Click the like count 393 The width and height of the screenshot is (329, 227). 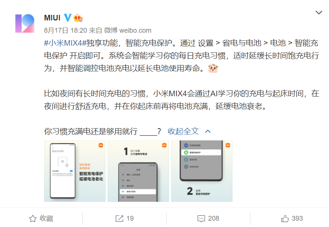297,218
